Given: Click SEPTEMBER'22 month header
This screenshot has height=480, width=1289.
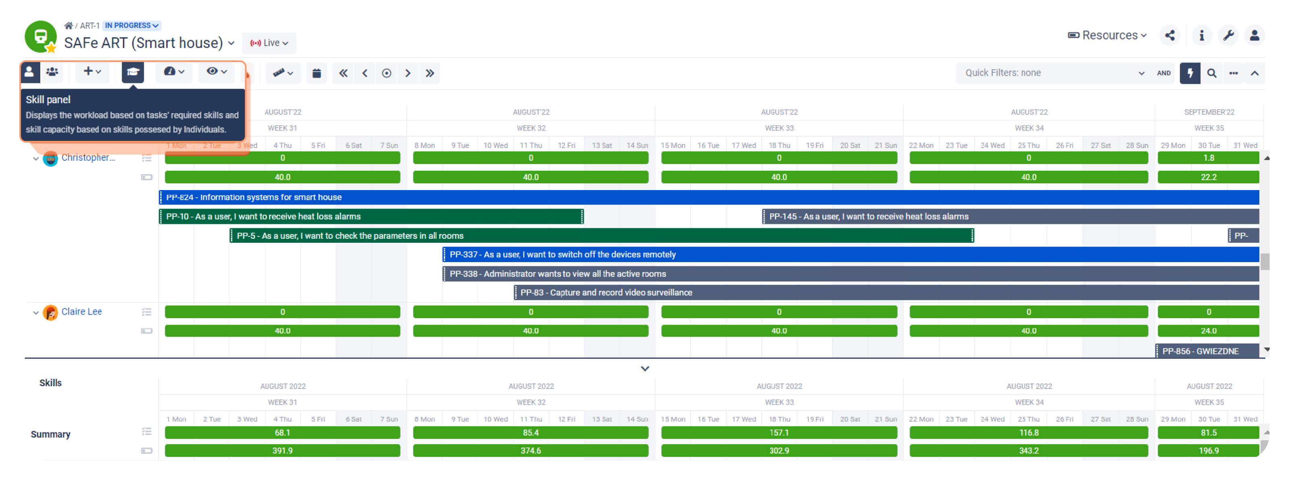Looking at the screenshot, I should tap(1209, 112).
